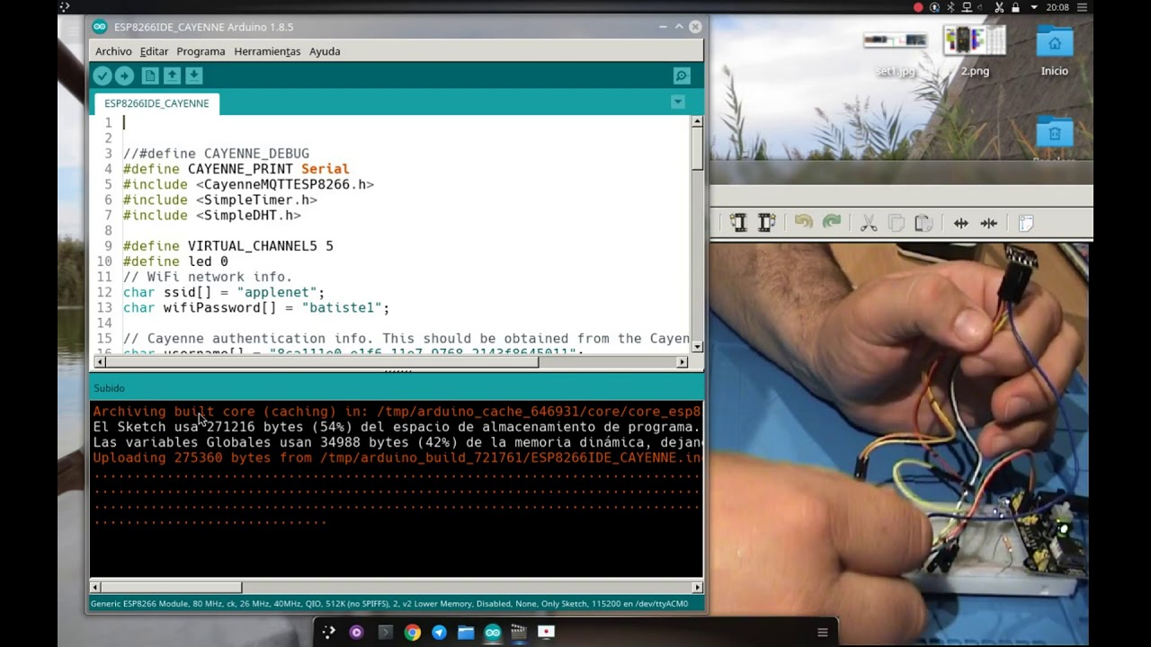Click the console scrollbar right arrow
This screenshot has width=1151, height=647.
[697, 587]
